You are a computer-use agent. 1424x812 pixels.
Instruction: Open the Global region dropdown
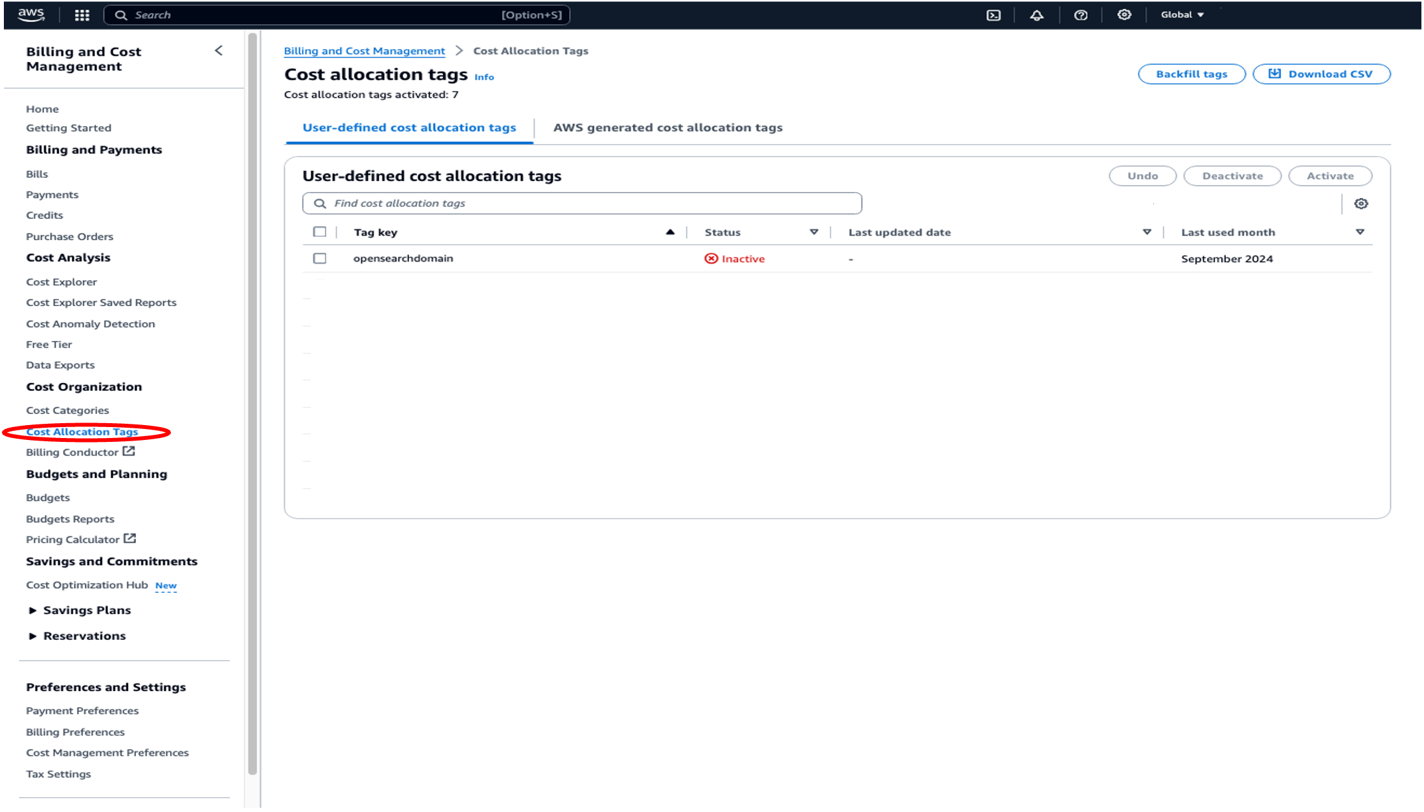point(1182,15)
